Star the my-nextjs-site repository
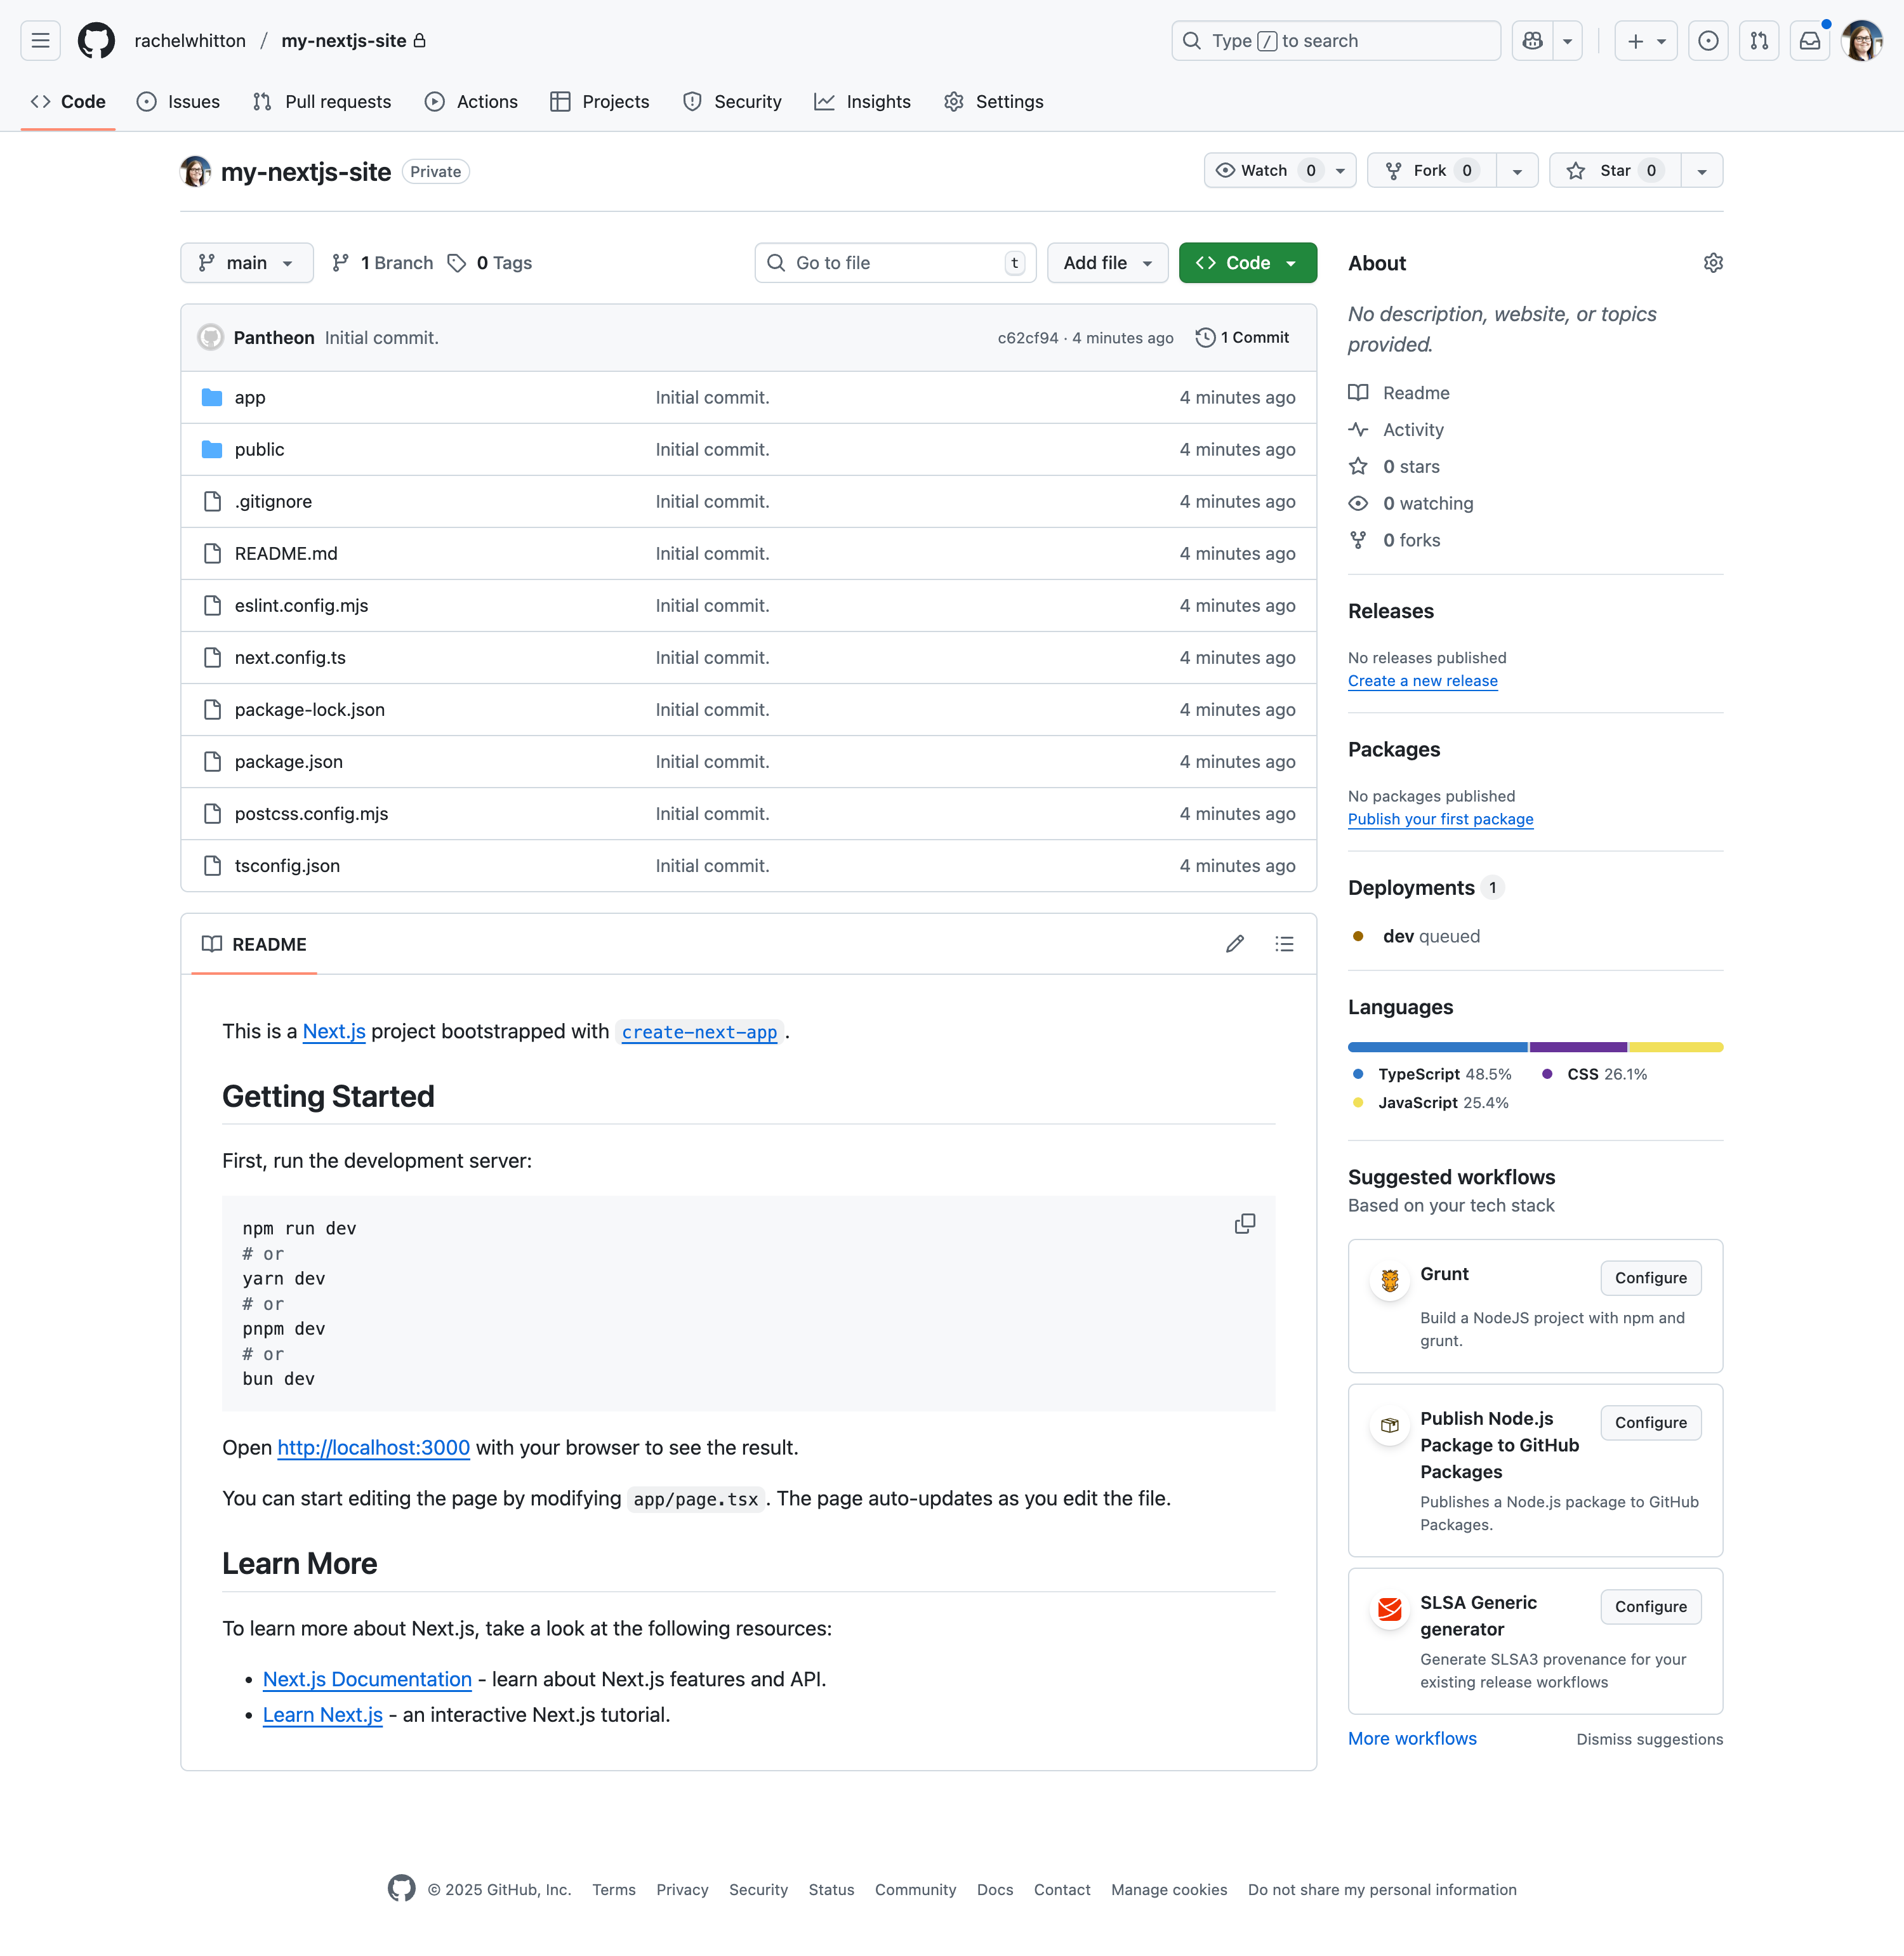 tap(1613, 170)
